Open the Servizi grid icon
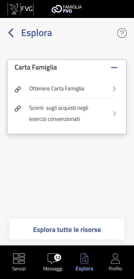The height and width of the screenshot is (279, 134). tap(19, 259)
